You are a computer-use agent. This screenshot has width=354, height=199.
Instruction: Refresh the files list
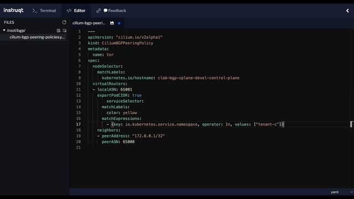pyautogui.click(x=64, y=22)
